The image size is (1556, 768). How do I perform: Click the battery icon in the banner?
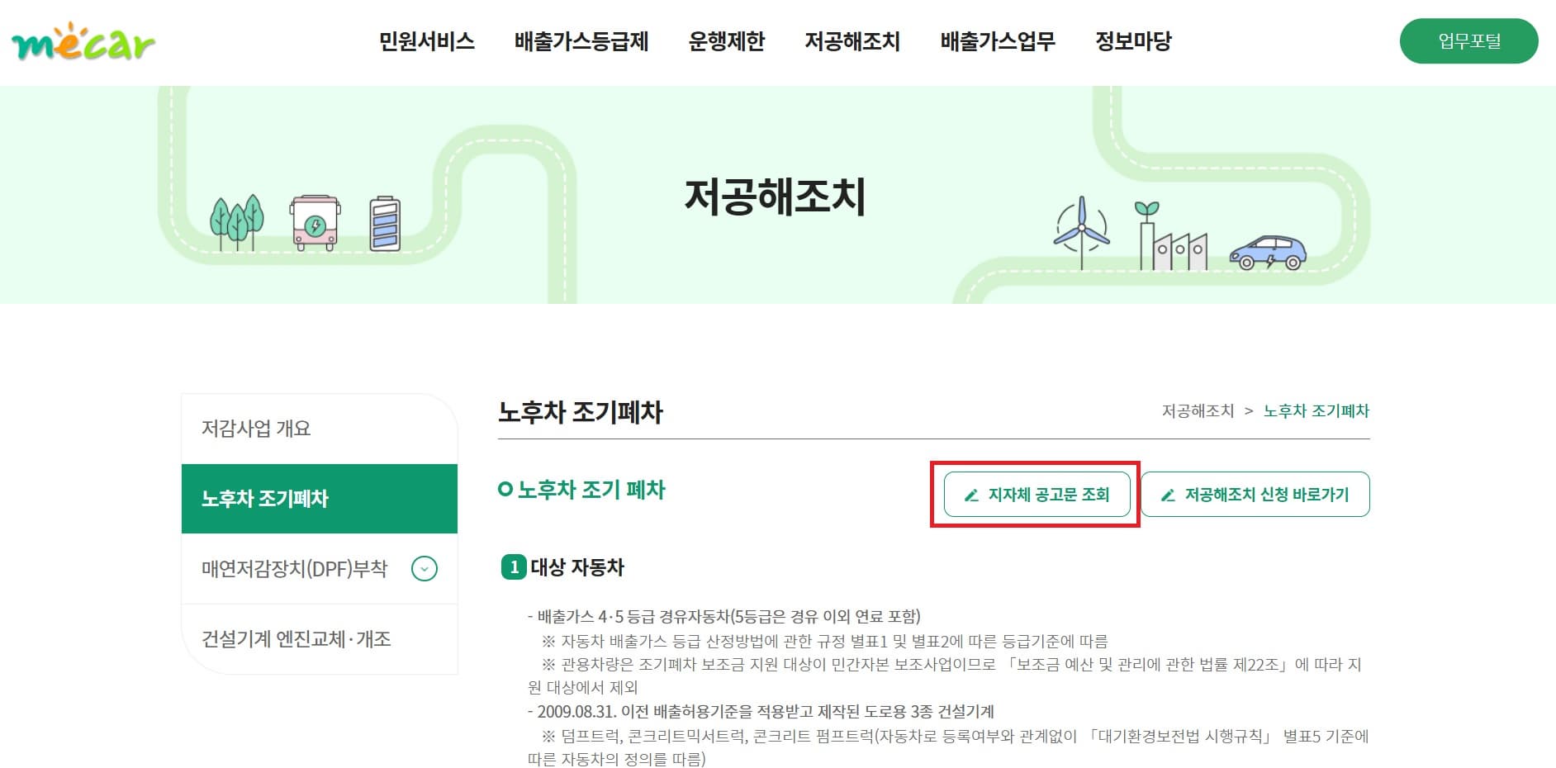tap(384, 223)
